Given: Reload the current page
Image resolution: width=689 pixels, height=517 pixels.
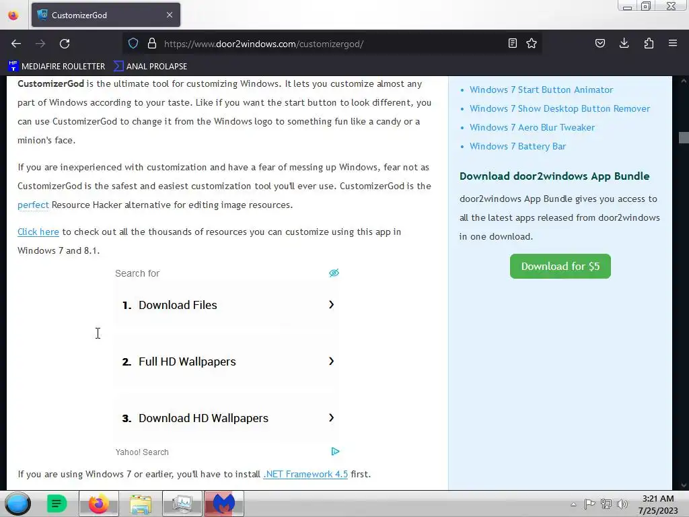Looking at the screenshot, I should (x=65, y=44).
